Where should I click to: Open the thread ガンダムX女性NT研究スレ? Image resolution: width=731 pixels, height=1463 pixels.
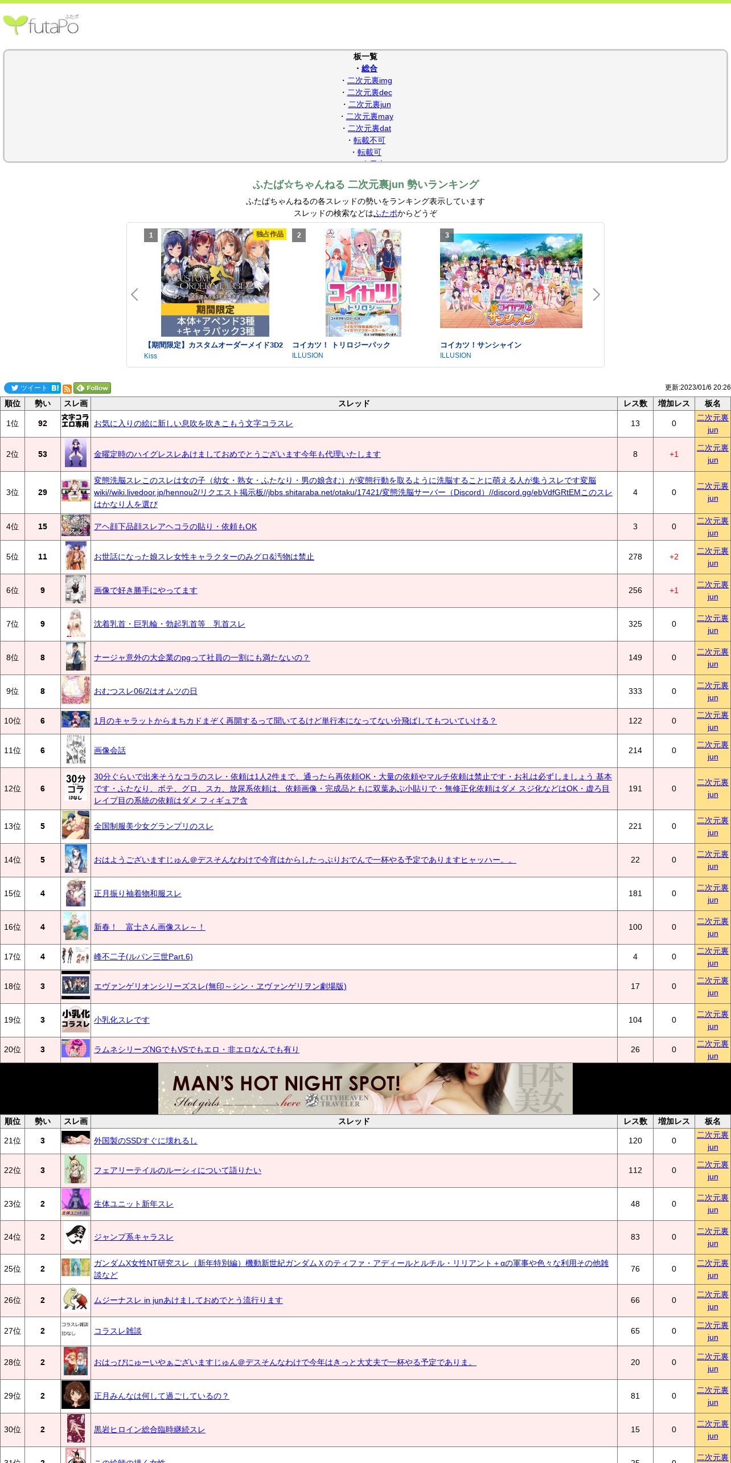tap(351, 1269)
